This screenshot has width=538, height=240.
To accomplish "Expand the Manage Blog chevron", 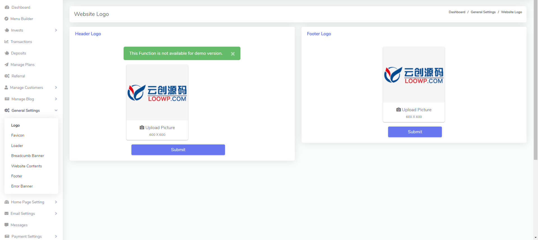I will (x=56, y=99).
